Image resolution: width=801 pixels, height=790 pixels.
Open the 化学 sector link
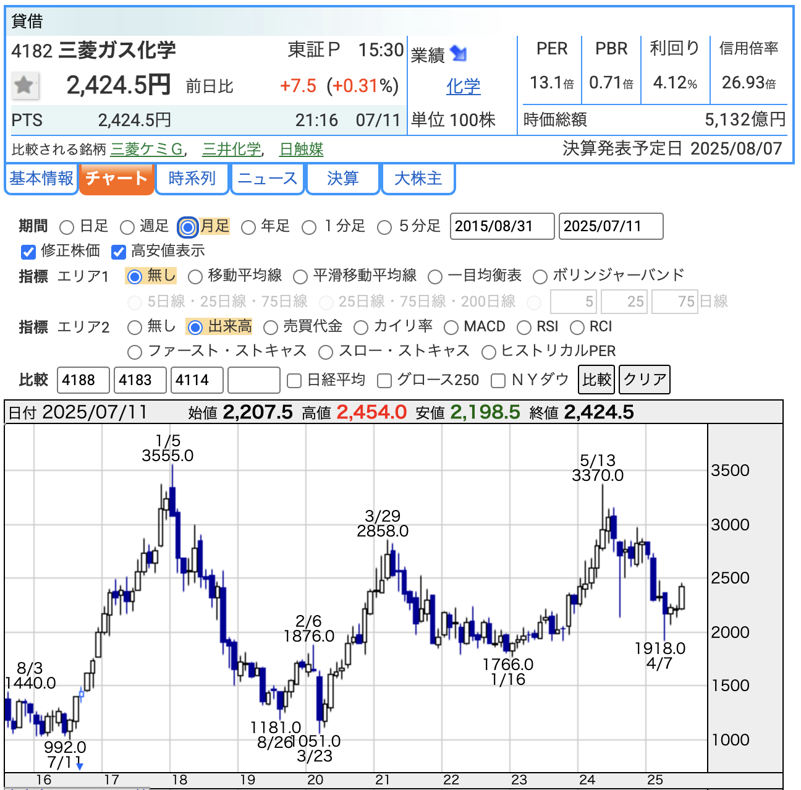point(464,87)
